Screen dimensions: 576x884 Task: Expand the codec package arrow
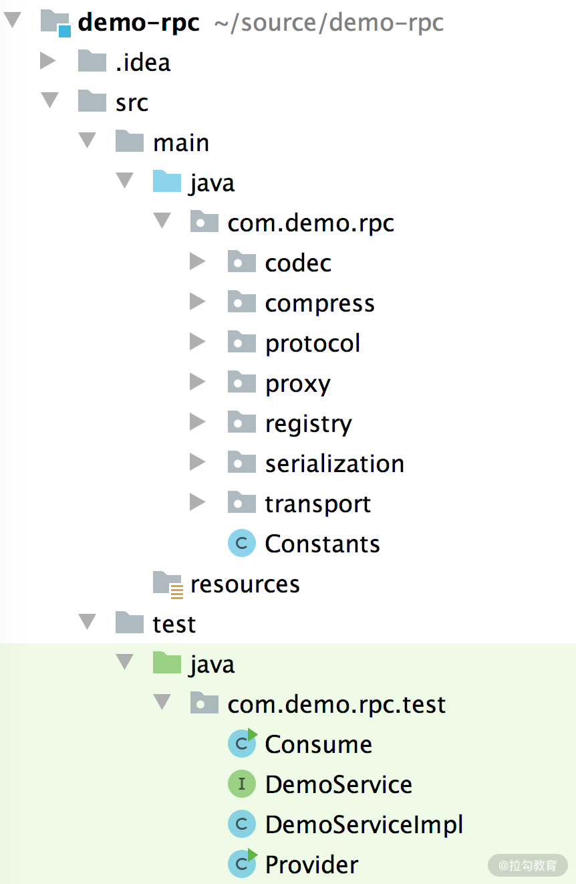[x=197, y=262]
